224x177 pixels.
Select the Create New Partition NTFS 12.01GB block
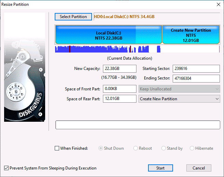click(x=191, y=35)
